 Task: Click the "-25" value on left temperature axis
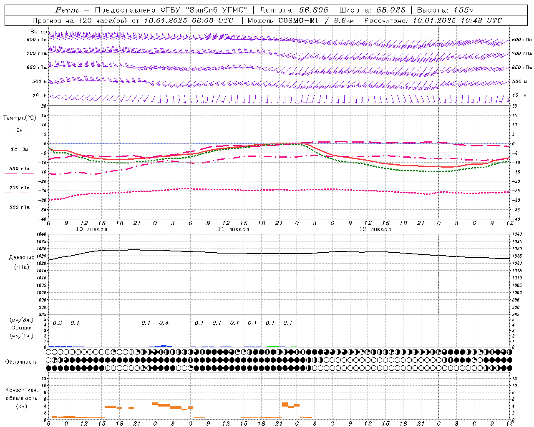pyautogui.click(x=43, y=191)
